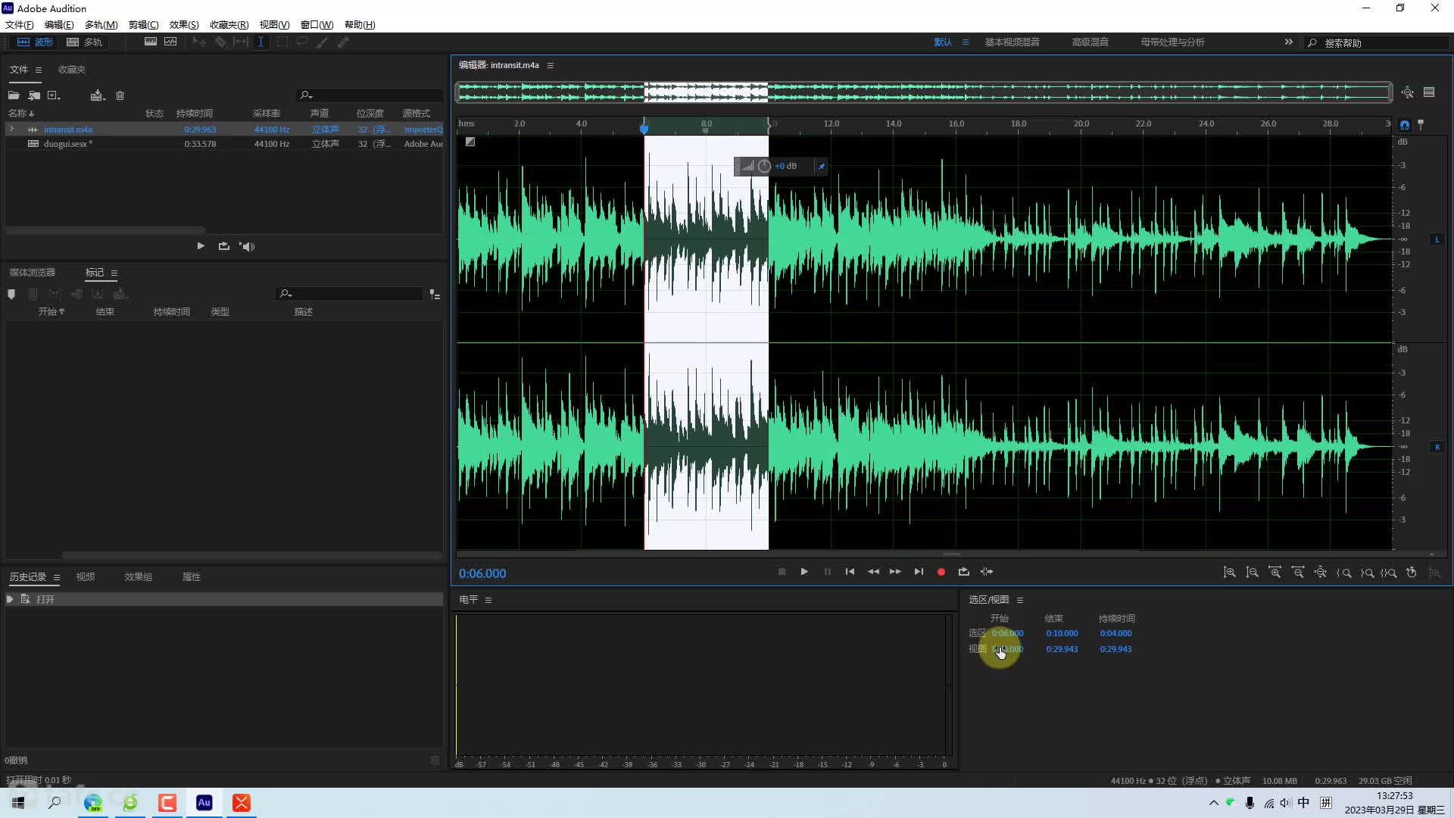Click selection end time 0:10.000
1454x818 pixels.
tap(1062, 633)
